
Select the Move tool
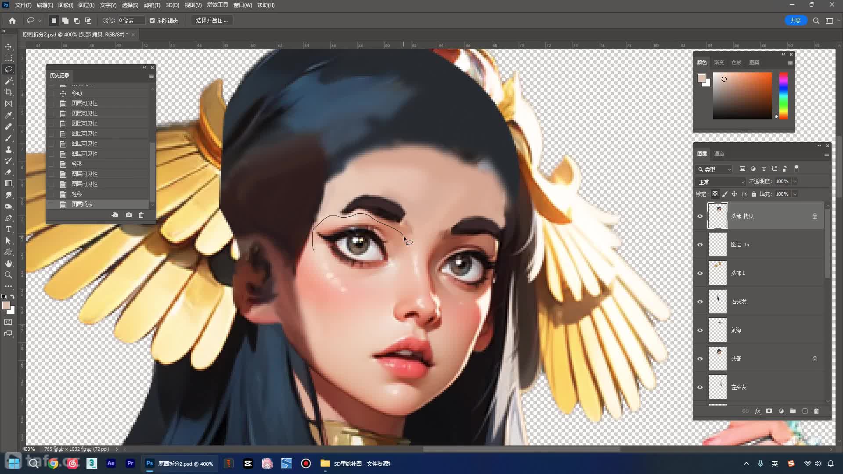[x=8, y=47]
